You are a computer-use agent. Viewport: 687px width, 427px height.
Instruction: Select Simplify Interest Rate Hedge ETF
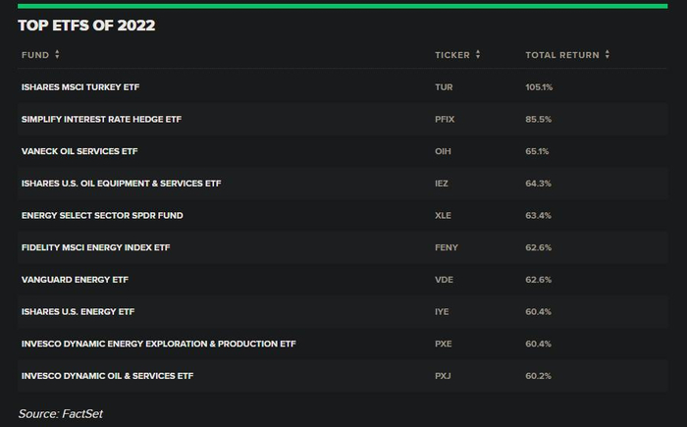click(x=101, y=119)
